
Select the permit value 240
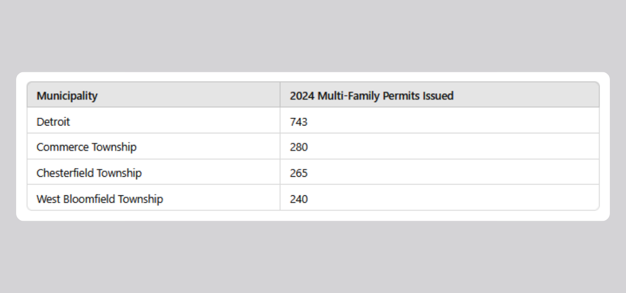click(298, 199)
